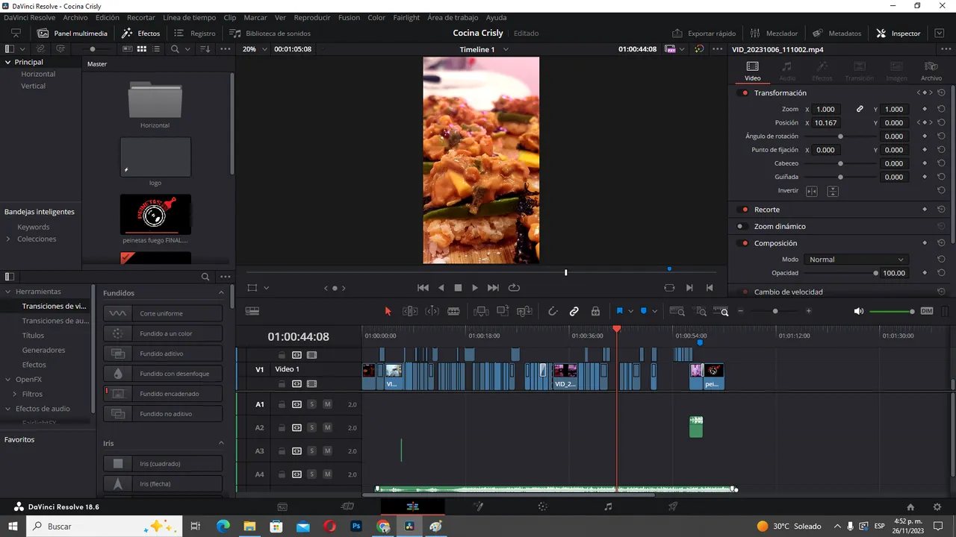Image resolution: width=956 pixels, height=537 pixels.
Task: Open the timeline view options icon
Action: pos(252,311)
